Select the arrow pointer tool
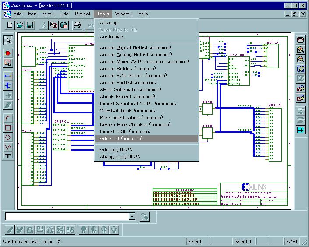Viewport: 309px width, 247px height. coord(8,40)
